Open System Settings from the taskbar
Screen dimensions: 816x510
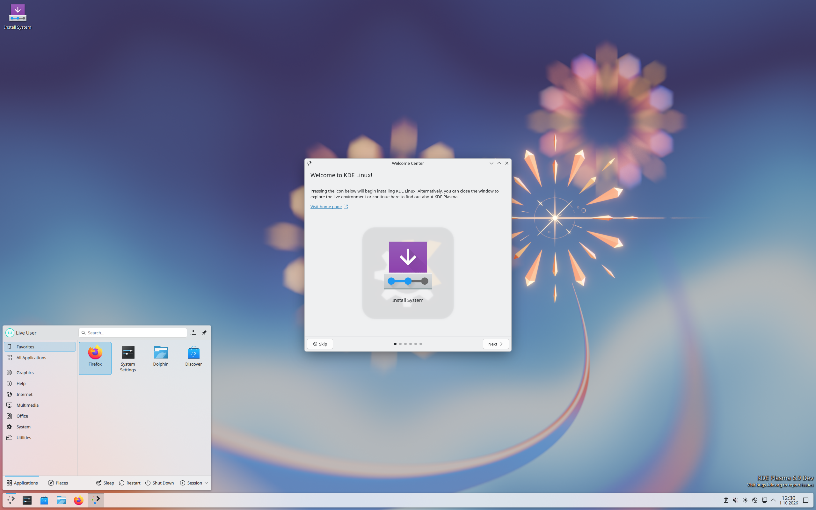[x=27, y=500]
